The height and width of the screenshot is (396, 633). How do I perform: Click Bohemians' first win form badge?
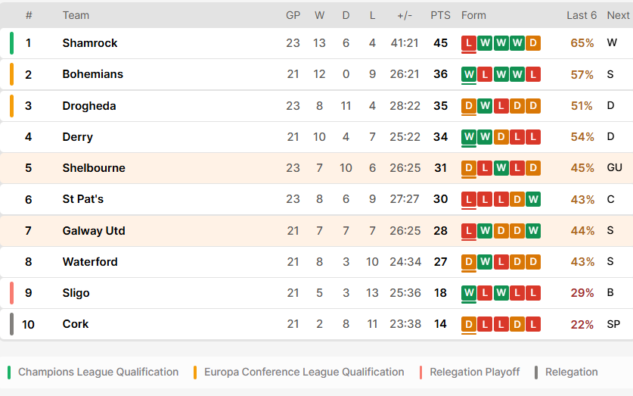coord(469,74)
